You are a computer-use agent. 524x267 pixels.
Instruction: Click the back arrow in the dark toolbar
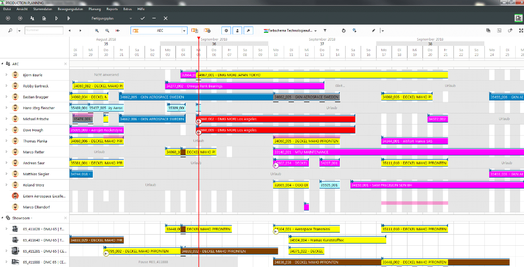coord(8,18)
